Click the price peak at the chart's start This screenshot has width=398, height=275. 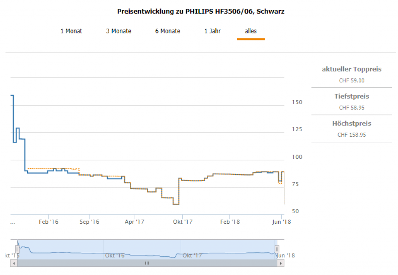point(12,95)
